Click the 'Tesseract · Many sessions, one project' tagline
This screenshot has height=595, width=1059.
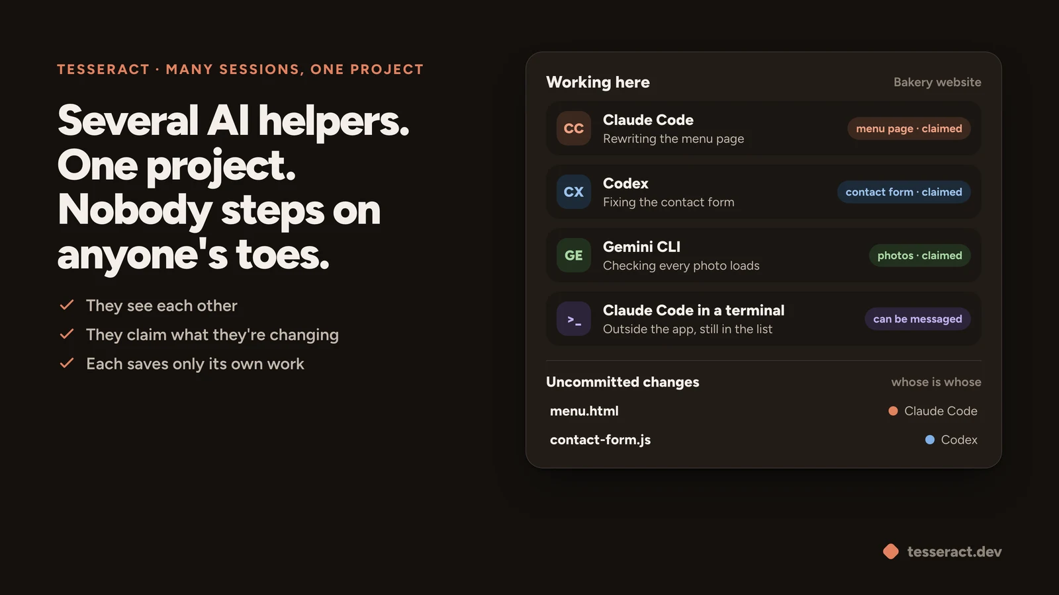pyautogui.click(x=240, y=69)
